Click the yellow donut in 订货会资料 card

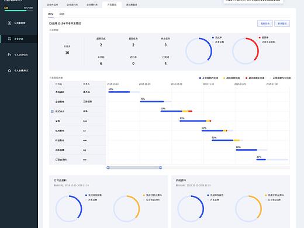[x=126, y=209]
